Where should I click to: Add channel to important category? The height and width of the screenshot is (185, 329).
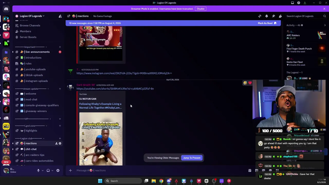[60, 47]
